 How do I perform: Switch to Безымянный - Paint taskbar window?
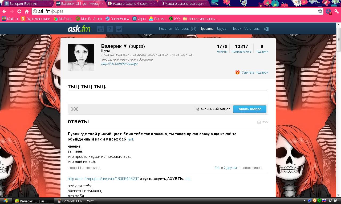[x=76, y=201]
